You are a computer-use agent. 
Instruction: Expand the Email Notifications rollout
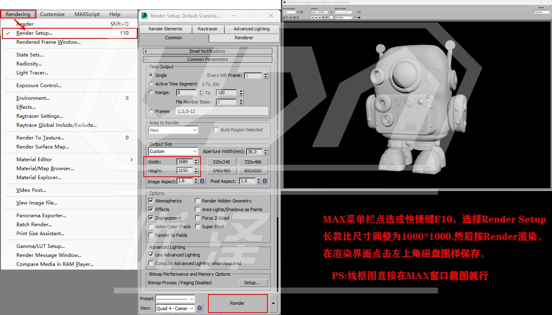145,51
